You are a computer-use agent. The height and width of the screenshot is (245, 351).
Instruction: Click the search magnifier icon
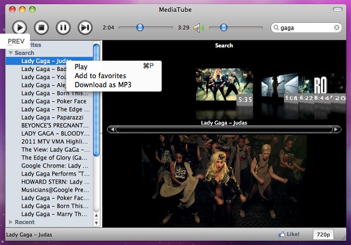[276, 27]
